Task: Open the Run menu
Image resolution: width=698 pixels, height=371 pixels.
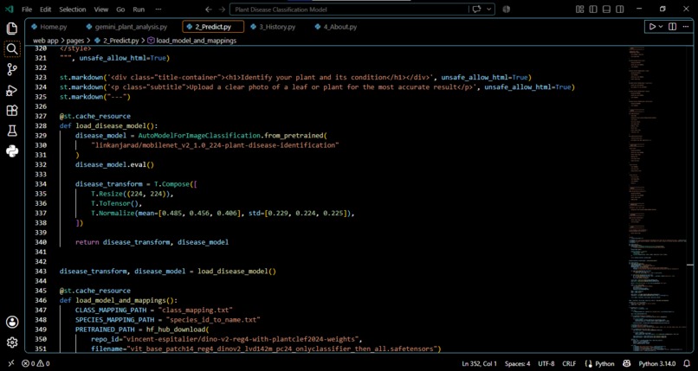Action: pos(139,10)
